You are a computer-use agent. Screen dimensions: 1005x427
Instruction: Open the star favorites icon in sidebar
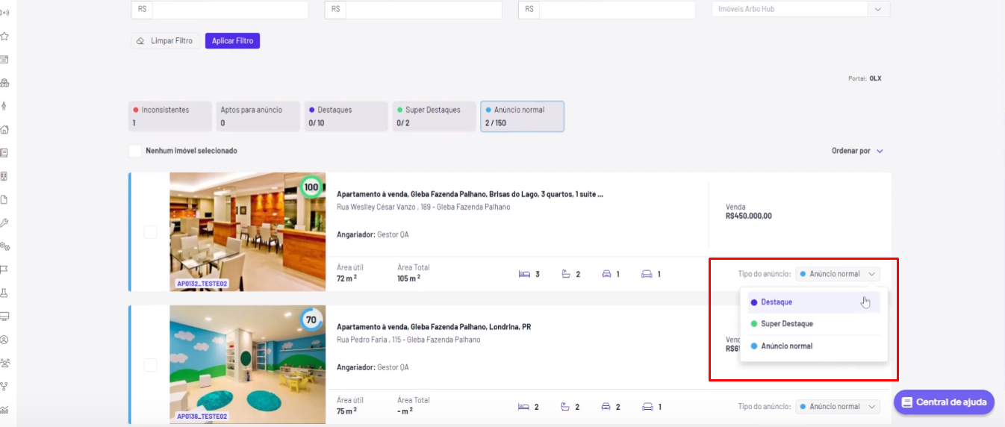tap(4, 36)
